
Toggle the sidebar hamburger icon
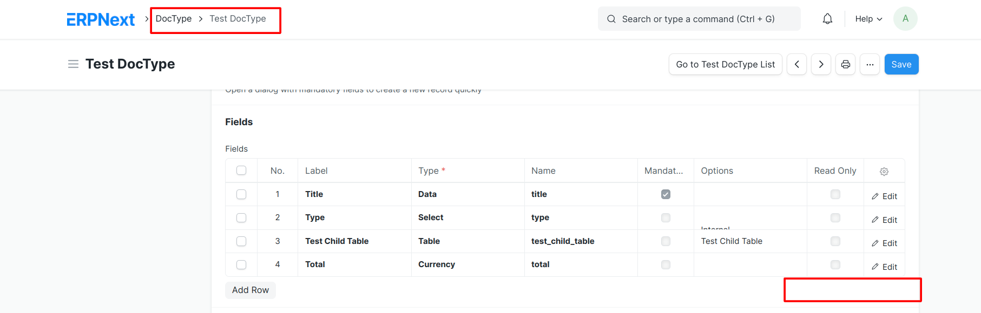pyautogui.click(x=73, y=64)
